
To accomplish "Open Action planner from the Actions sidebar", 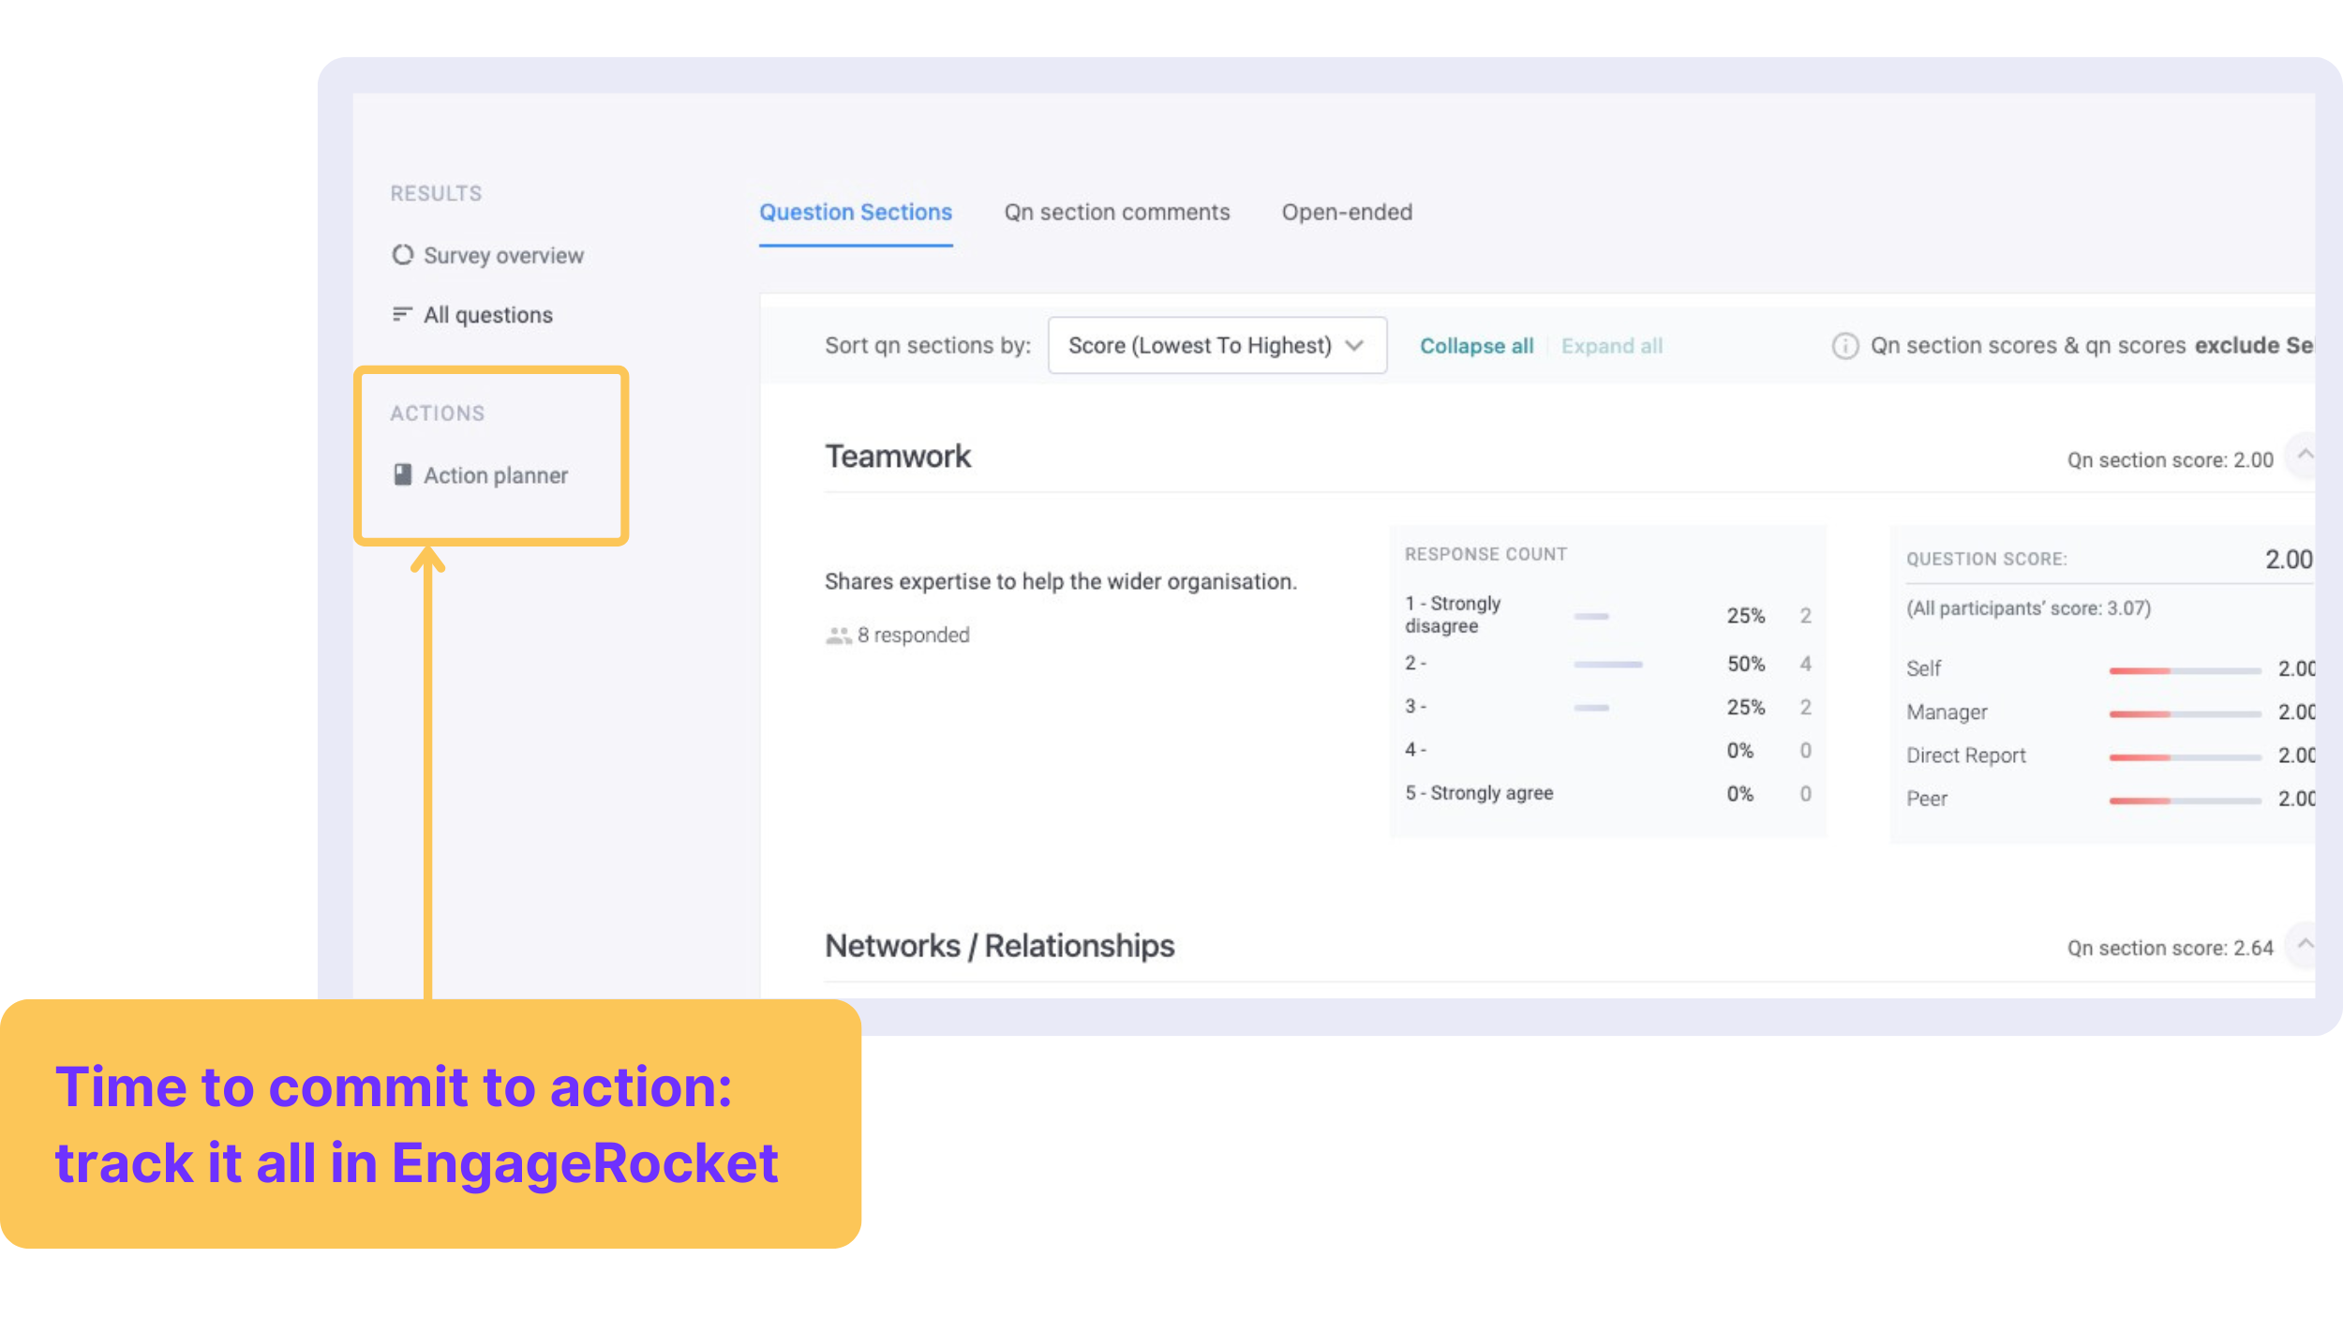I will coord(495,475).
